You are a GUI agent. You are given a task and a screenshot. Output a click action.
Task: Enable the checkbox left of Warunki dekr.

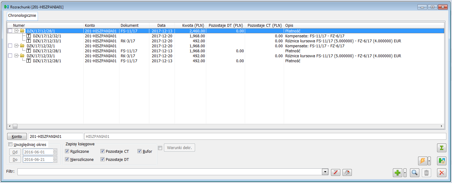pos(160,148)
